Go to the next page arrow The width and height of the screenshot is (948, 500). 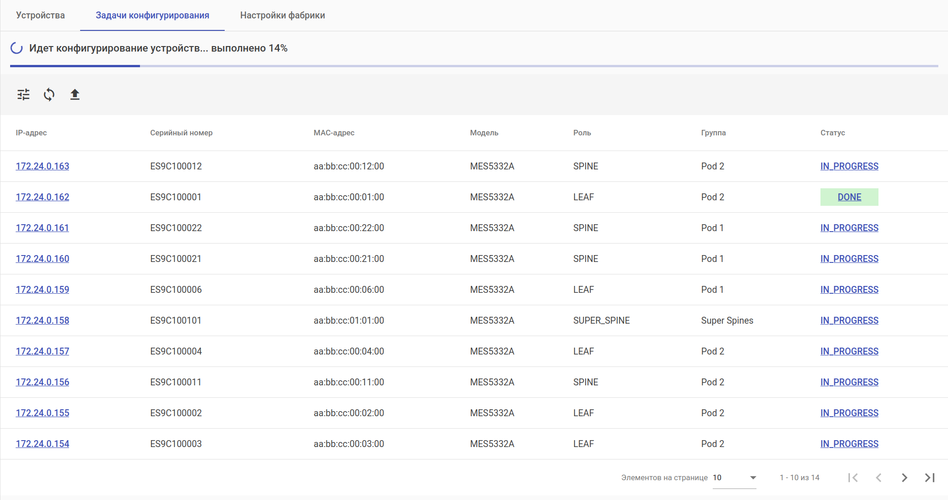click(x=904, y=477)
